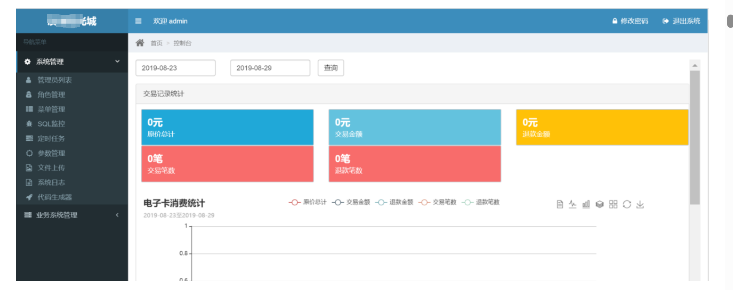Toggle the hamburger sidebar menu icon

point(138,21)
